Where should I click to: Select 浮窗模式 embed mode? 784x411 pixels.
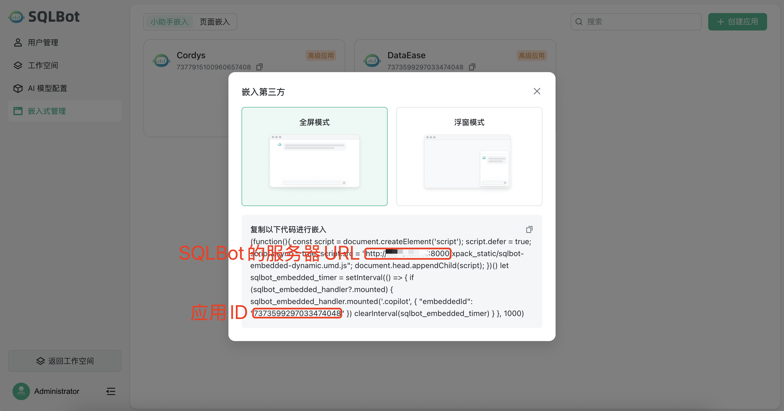(469, 122)
